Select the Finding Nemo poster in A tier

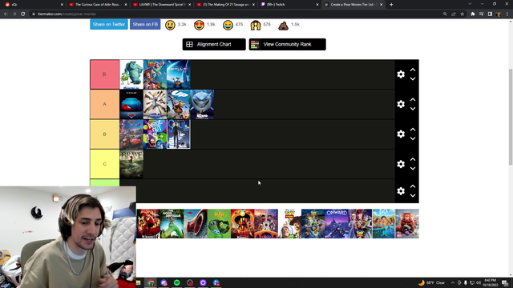point(202,104)
